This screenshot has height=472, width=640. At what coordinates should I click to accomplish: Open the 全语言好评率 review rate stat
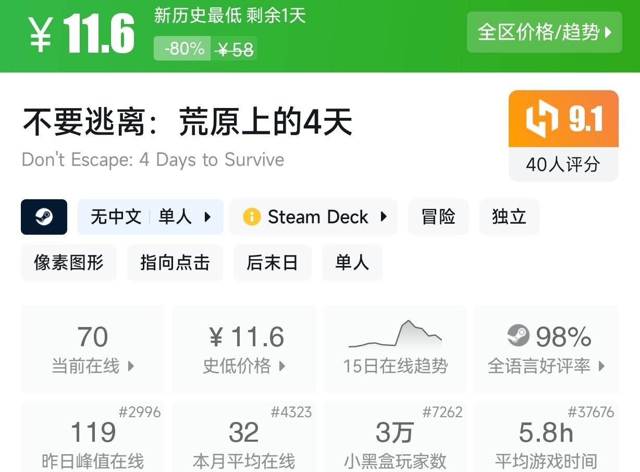546,349
